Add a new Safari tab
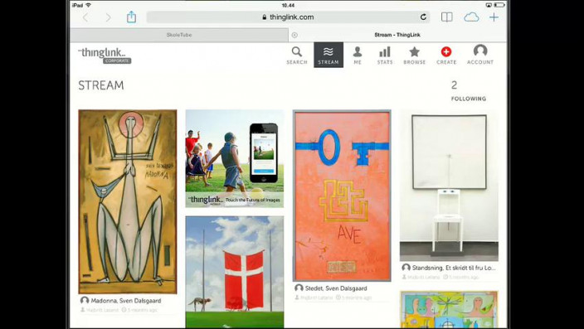Screen dimensions: 584x329 (494, 17)
